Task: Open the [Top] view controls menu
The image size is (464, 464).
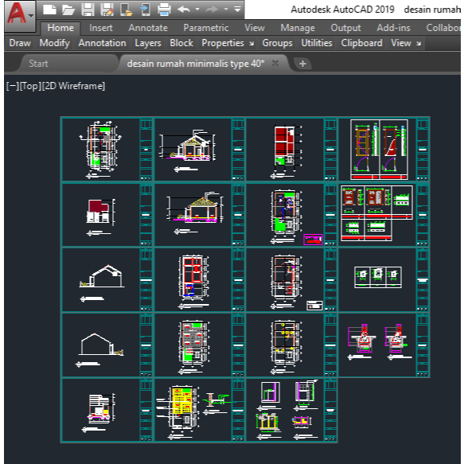Action: click(30, 86)
